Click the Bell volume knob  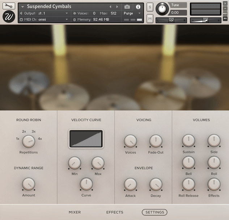click(188, 162)
